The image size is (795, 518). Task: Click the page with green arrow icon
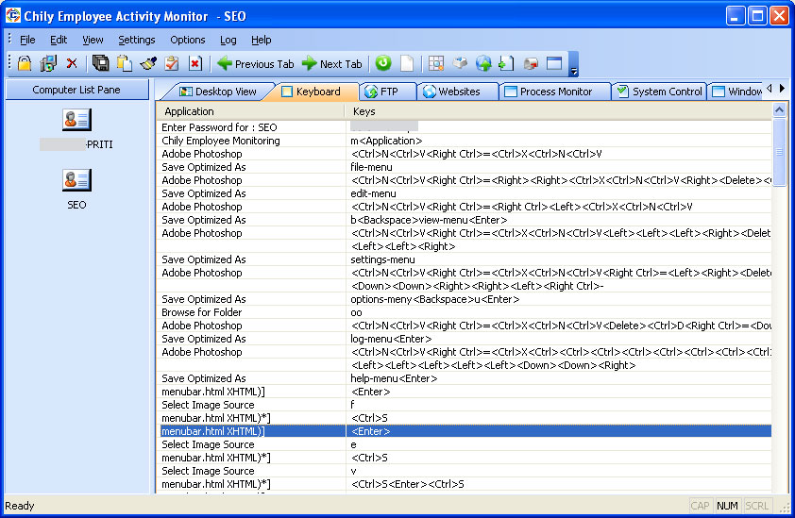pos(507,63)
